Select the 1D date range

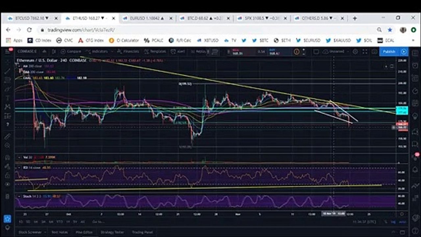tap(21, 222)
